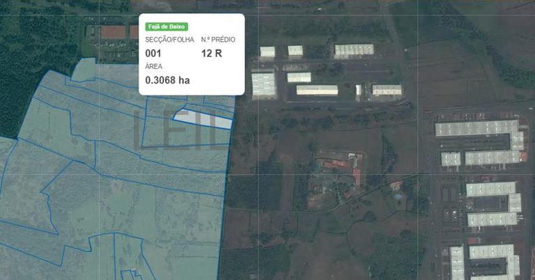
Task: Click the green Fajã de Baixo tag
Action: [x=166, y=26]
